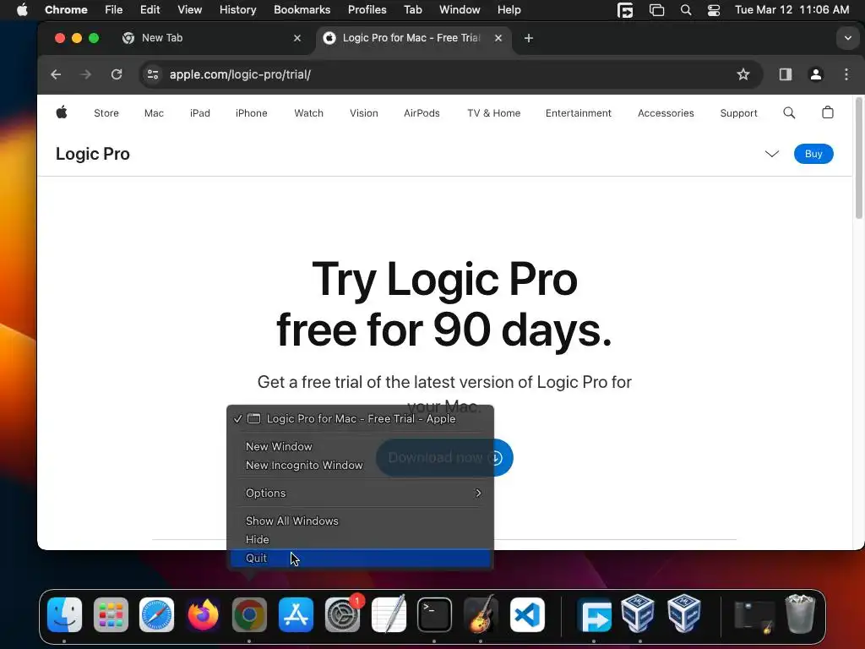The height and width of the screenshot is (649, 865).
Task: Click the Logic Pro page title
Action: pos(93,154)
